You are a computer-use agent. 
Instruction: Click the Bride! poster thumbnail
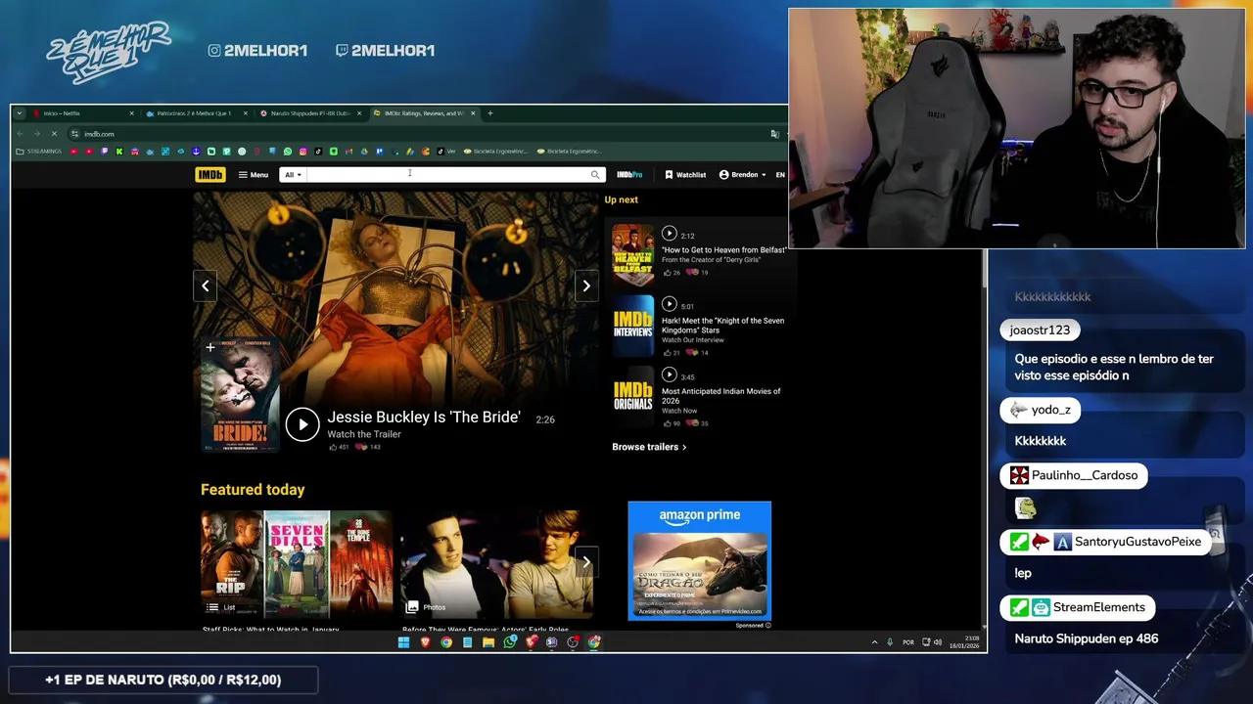[x=240, y=395]
